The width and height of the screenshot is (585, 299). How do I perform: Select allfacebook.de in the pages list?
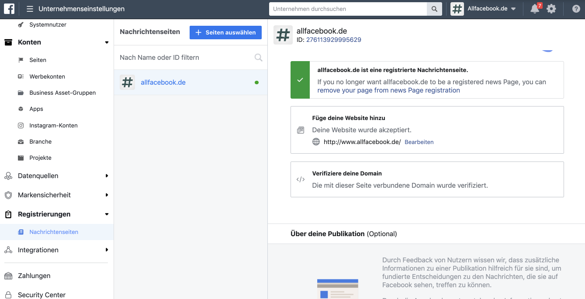pos(190,82)
